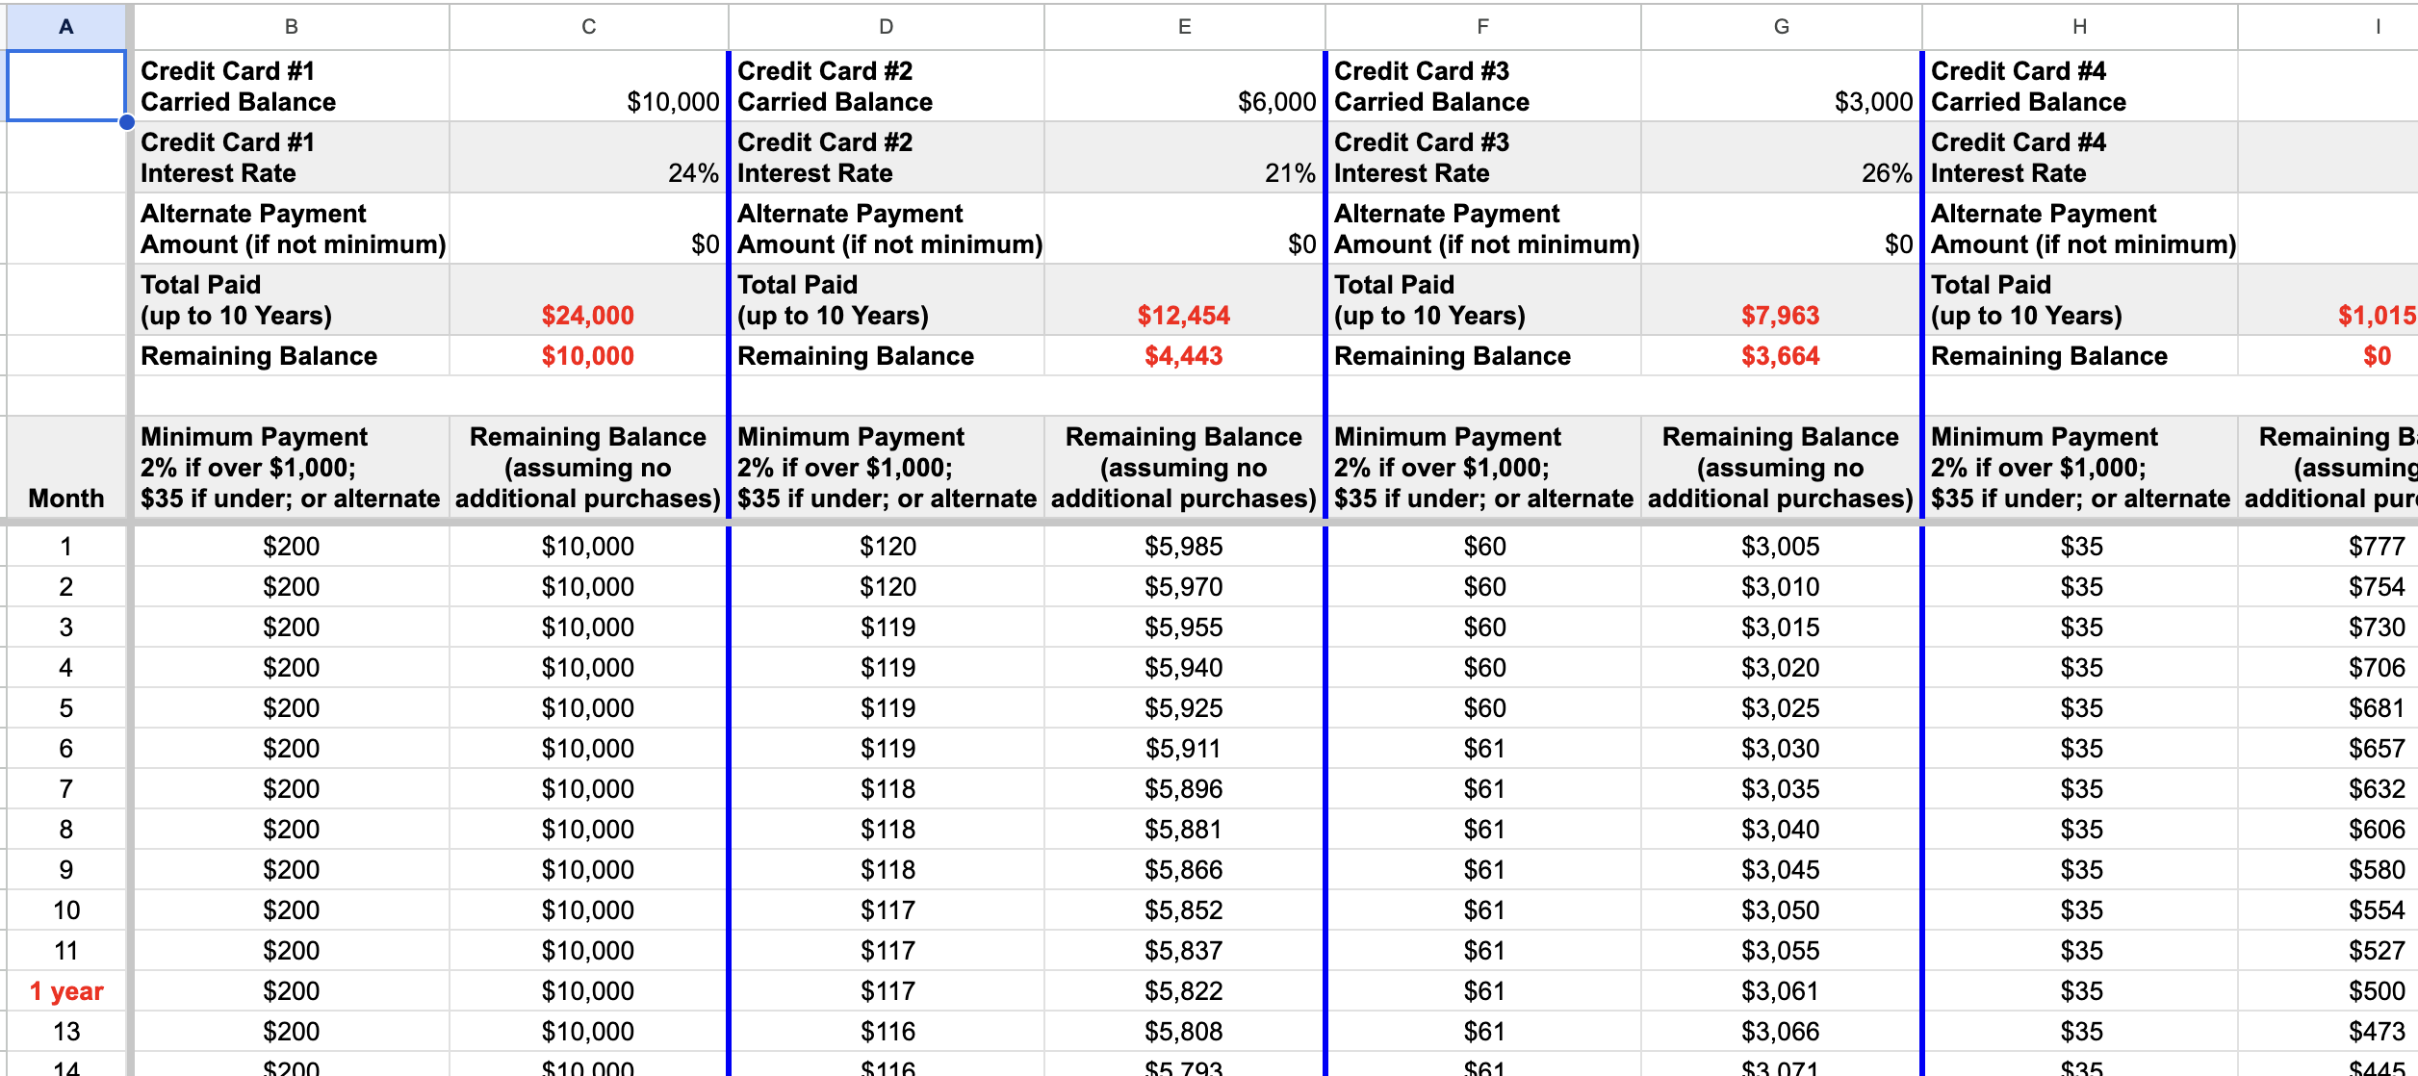This screenshot has width=2418, height=1076.
Task: Select column header G
Action: pyautogui.click(x=1782, y=27)
